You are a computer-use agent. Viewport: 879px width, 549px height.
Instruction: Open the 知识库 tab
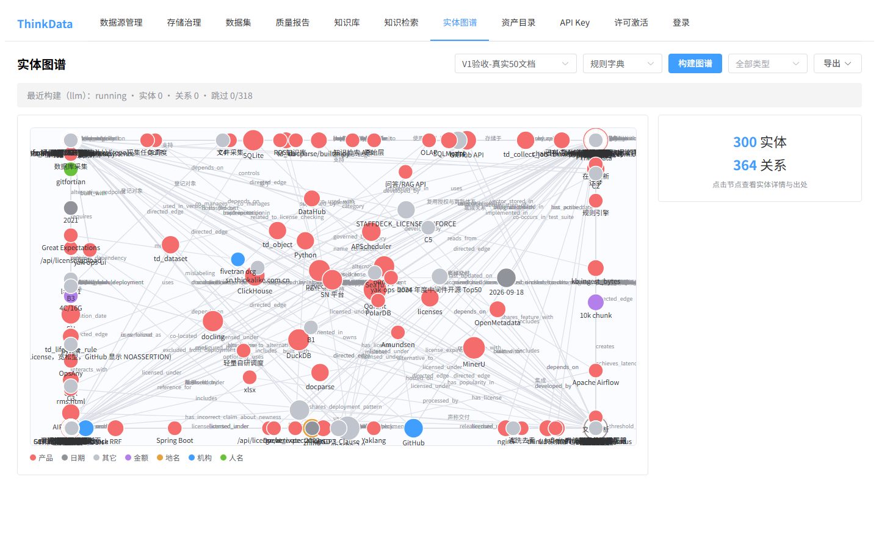click(347, 23)
